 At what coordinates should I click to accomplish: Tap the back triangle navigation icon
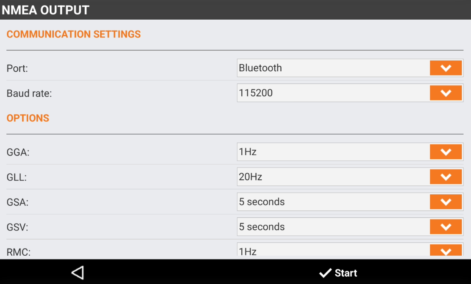point(78,273)
